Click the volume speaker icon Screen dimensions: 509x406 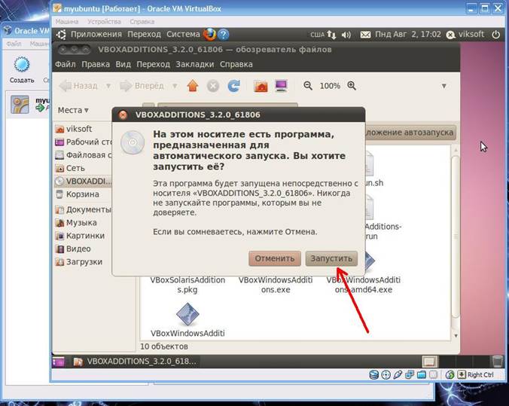346,35
